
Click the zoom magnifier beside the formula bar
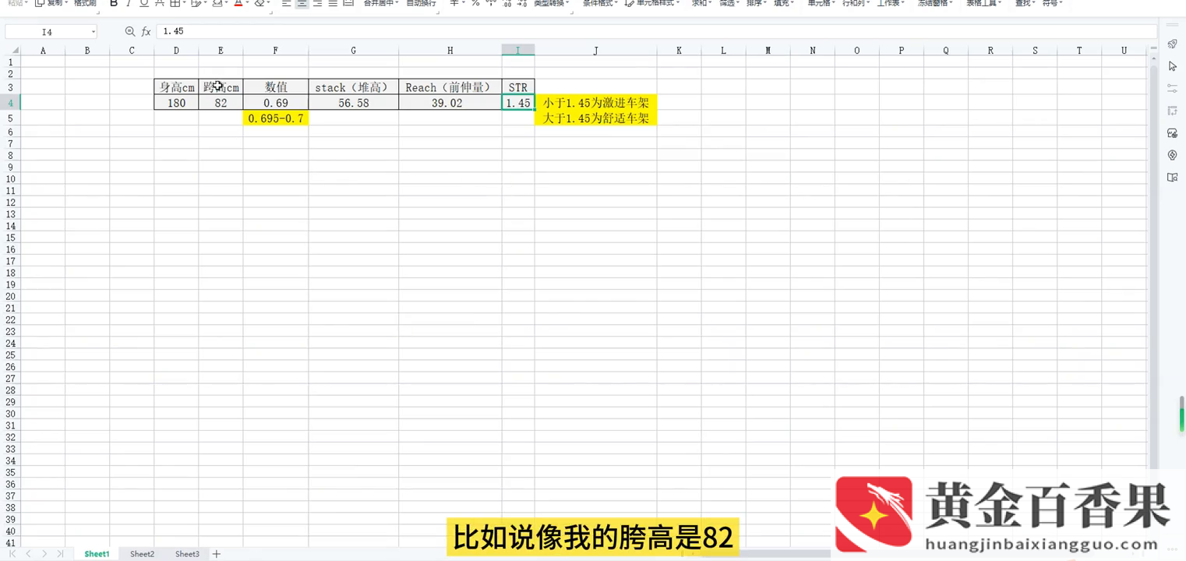[129, 32]
